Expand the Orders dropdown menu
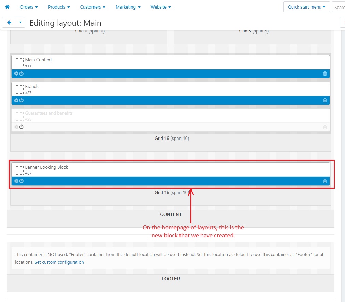The width and height of the screenshot is (345, 302). coord(29,7)
